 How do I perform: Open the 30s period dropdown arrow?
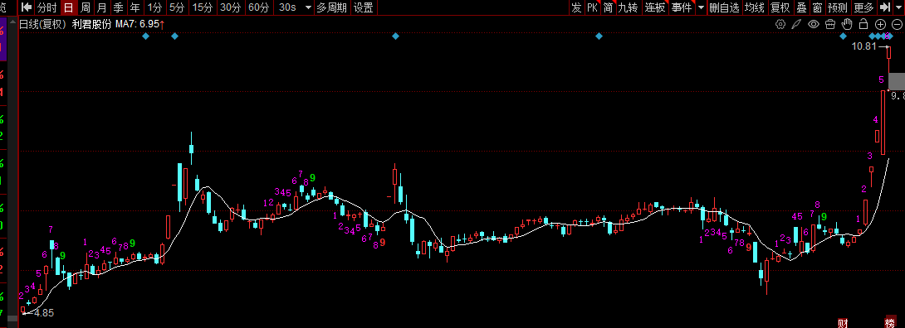(x=308, y=8)
